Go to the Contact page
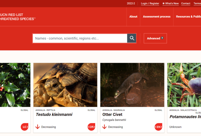This screenshot has height=136, width=201. (186, 4)
